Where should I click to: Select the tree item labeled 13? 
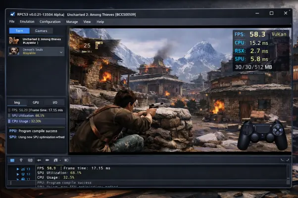coord(28,169)
